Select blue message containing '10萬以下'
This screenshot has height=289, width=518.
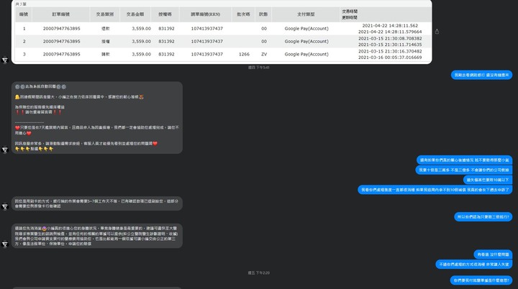(x=488, y=180)
